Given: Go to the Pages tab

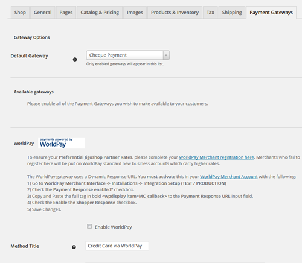Looking at the screenshot, I should (x=66, y=13).
